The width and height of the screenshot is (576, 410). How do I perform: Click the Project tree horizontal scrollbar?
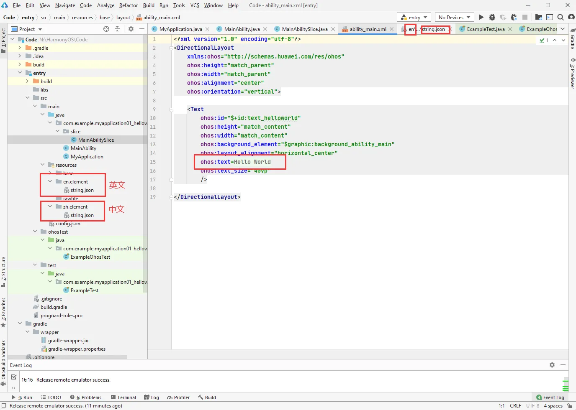point(67,357)
